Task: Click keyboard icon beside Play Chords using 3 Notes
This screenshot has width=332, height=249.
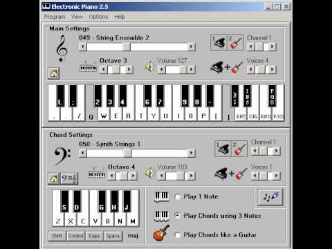Action: pos(162,216)
